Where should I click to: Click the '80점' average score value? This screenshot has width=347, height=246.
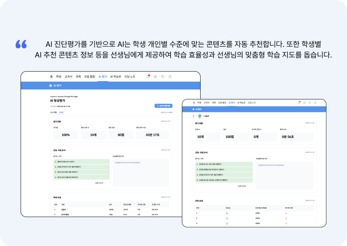click(x=121, y=135)
